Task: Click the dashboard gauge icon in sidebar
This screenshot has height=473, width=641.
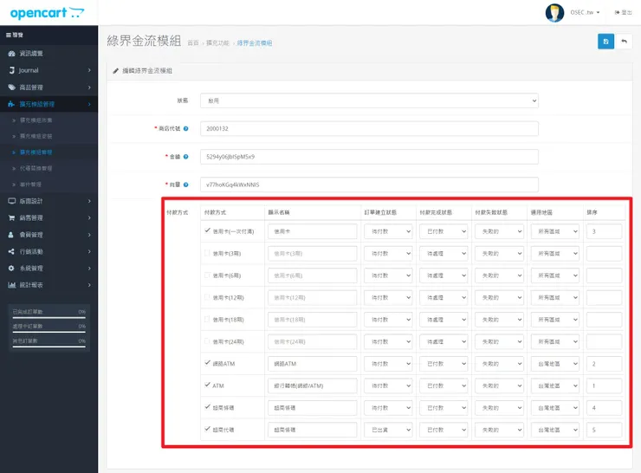Action: (11, 54)
